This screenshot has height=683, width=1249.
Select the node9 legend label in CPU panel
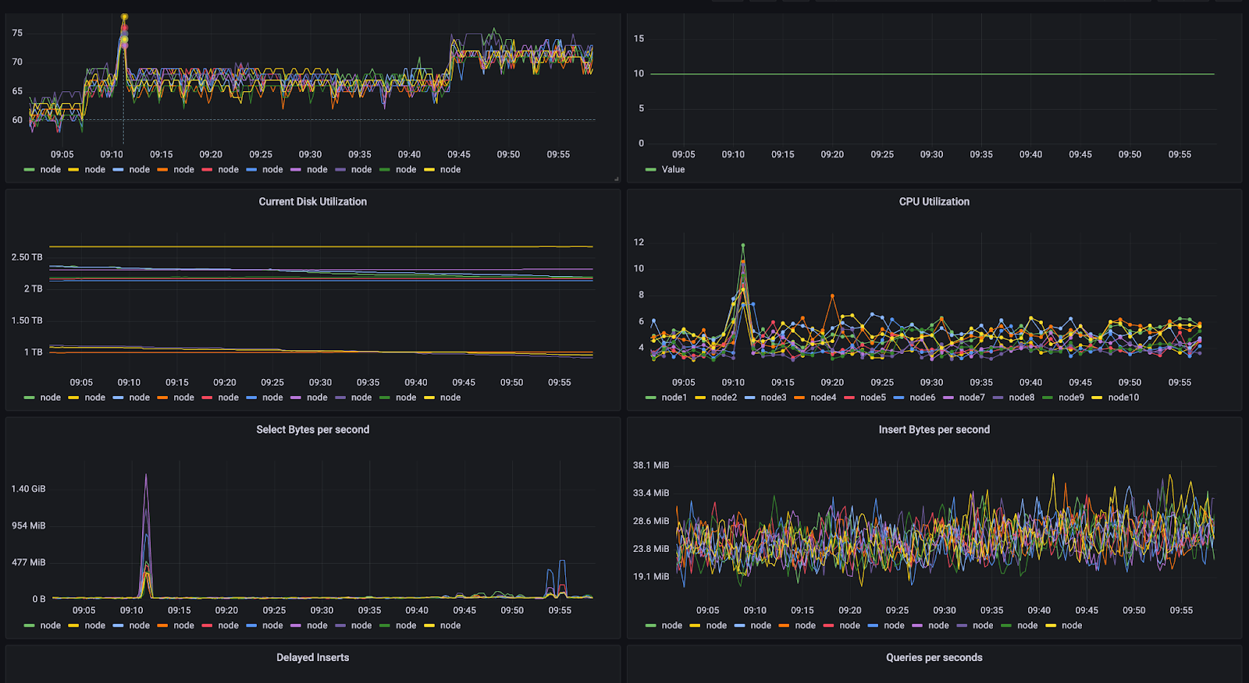(1071, 398)
